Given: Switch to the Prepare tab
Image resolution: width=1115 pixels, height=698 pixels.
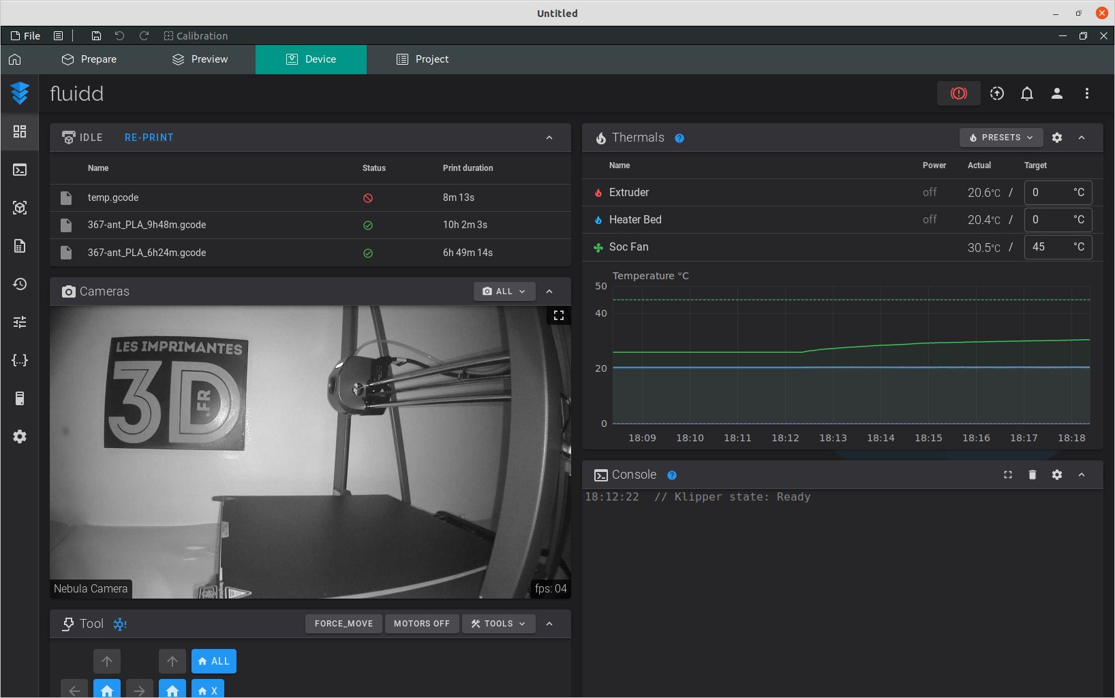Looking at the screenshot, I should pyautogui.click(x=89, y=59).
